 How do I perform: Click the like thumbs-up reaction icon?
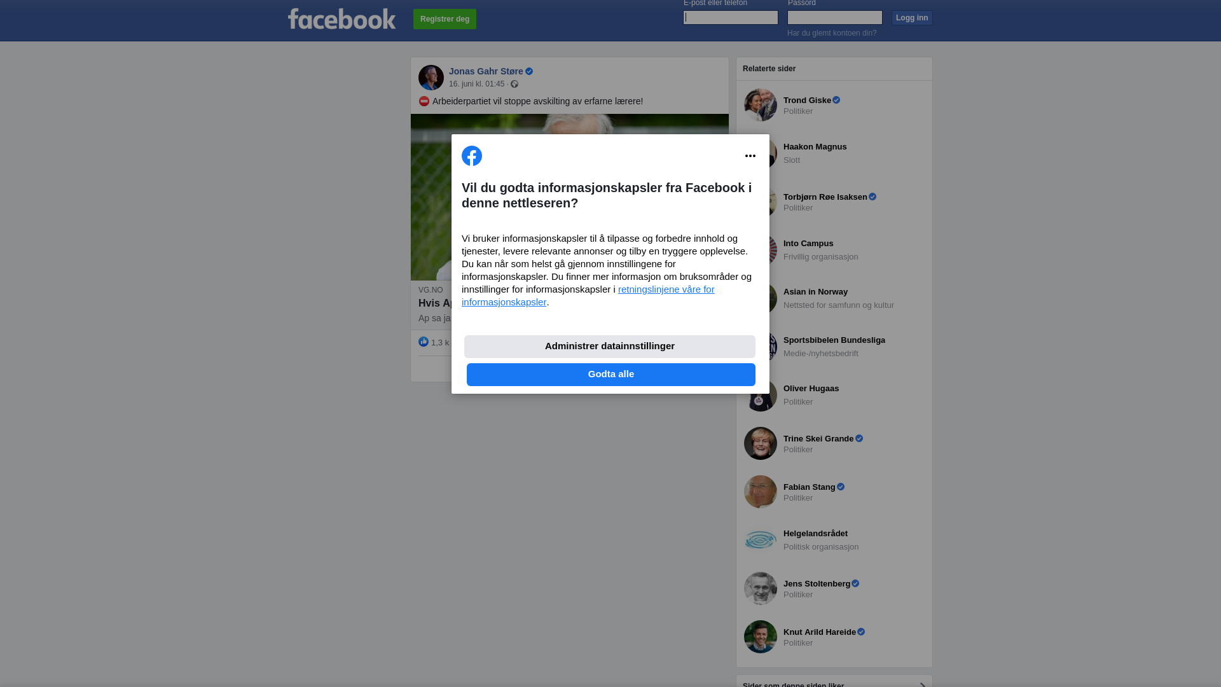[424, 342]
